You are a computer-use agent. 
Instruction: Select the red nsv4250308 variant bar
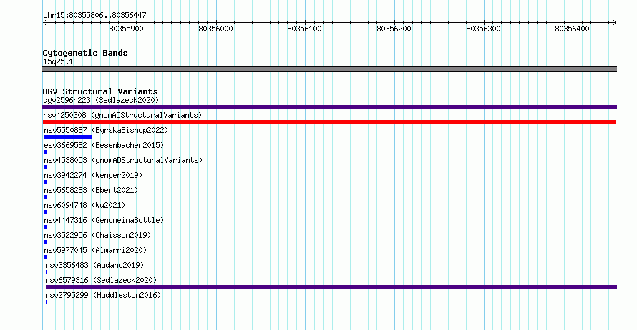click(329, 122)
